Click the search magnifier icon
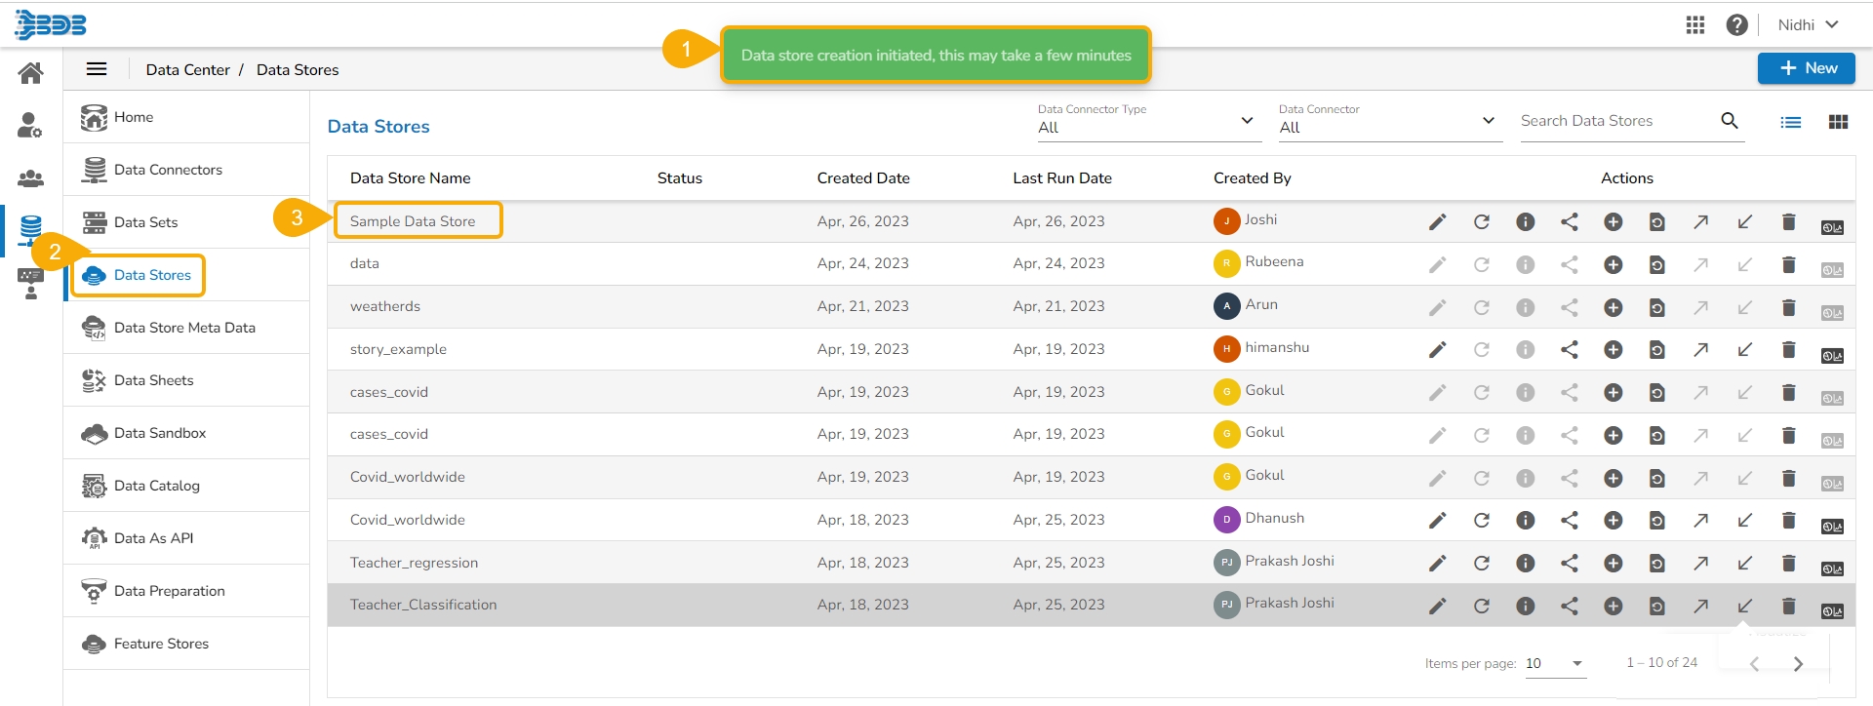Image resolution: width=1873 pixels, height=706 pixels. click(x=1730, y=121)
